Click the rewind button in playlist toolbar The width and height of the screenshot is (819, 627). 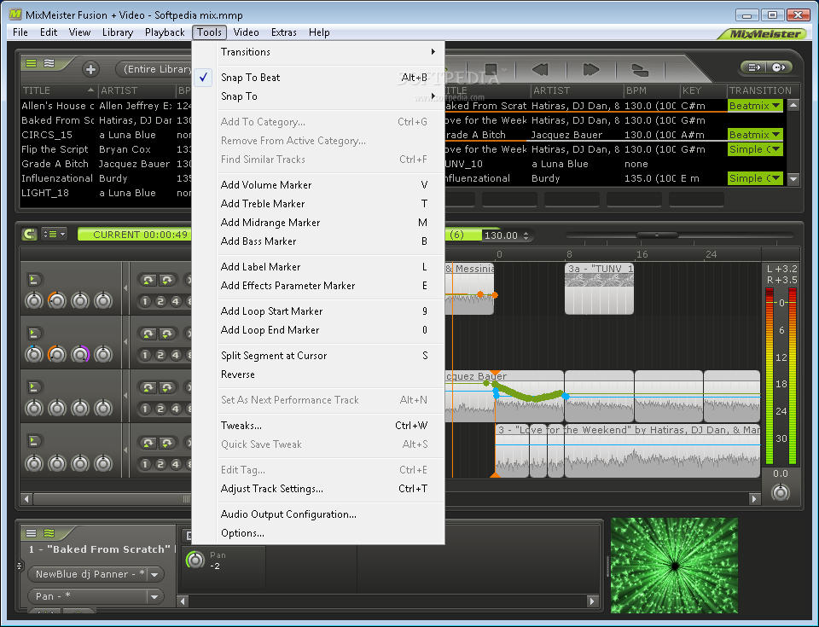pos(539,69)
